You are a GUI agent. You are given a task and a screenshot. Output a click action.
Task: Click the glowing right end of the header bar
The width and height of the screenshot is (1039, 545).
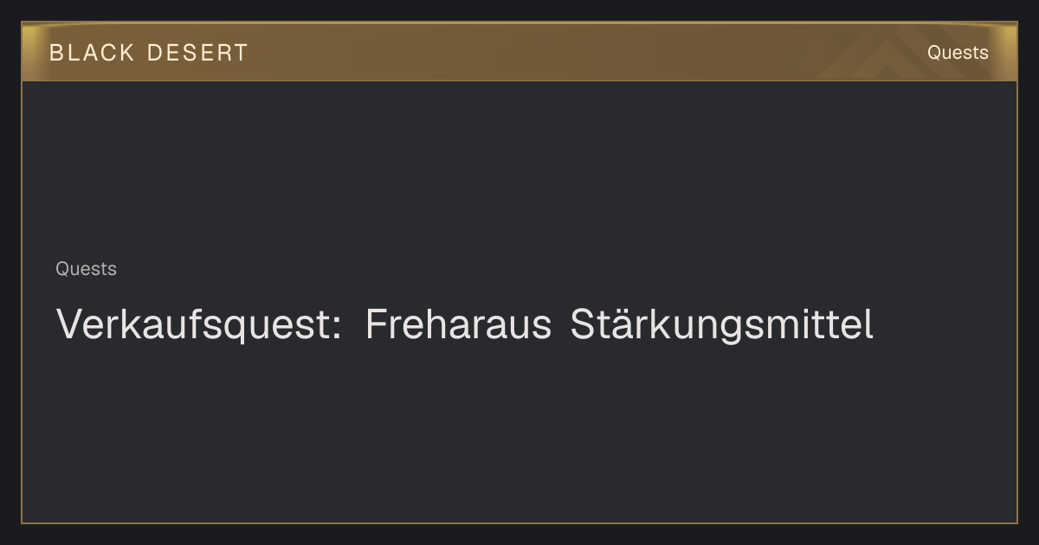coord(1006,52)
